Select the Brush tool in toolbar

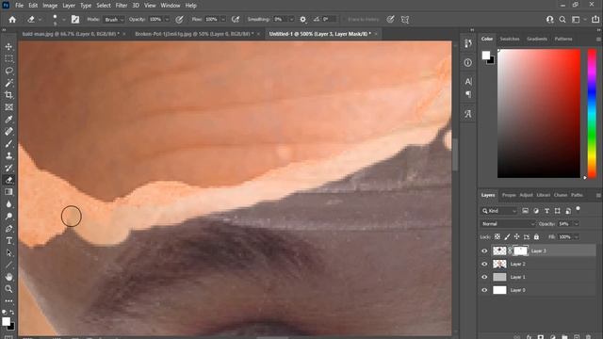pos(8,144)
